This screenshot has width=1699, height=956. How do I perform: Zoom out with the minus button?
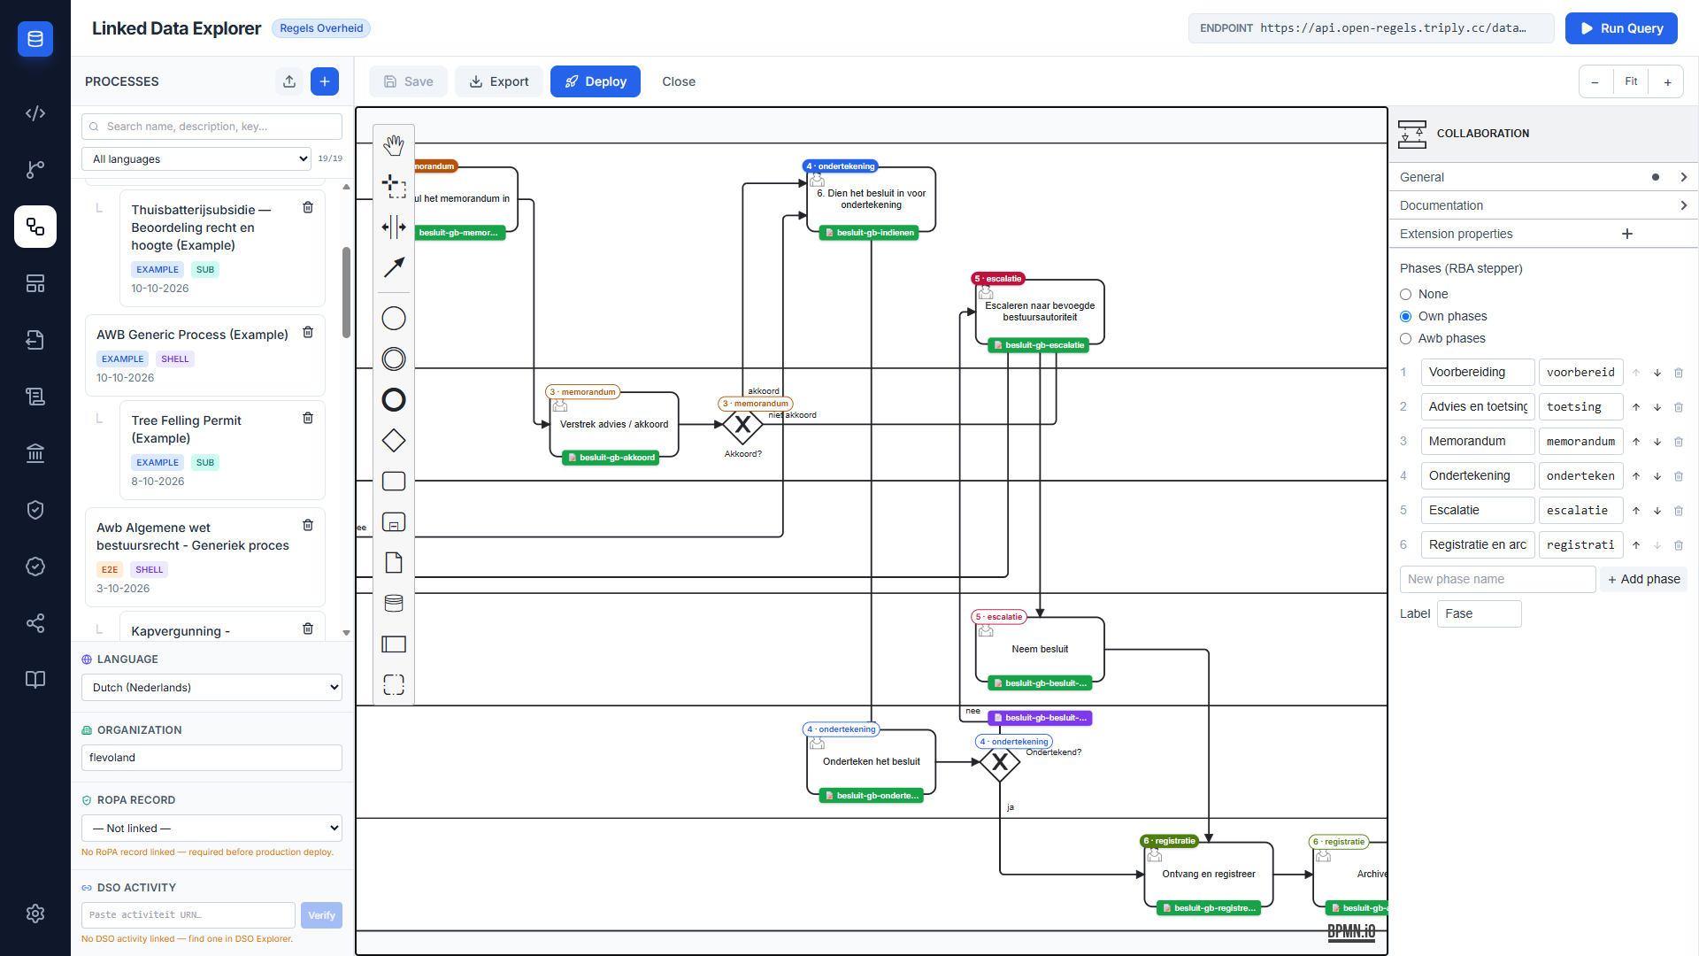(x=1595, y=81)
